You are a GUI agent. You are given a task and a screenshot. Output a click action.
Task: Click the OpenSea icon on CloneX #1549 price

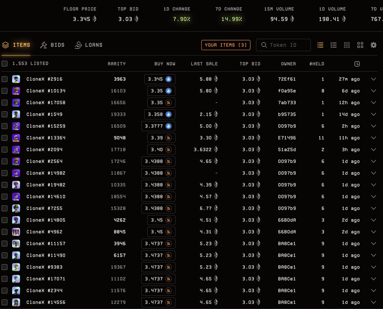click(x=169, y=114)
